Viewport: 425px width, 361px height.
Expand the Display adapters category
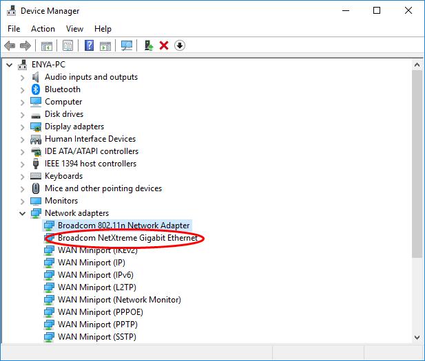tap(23, 127)
